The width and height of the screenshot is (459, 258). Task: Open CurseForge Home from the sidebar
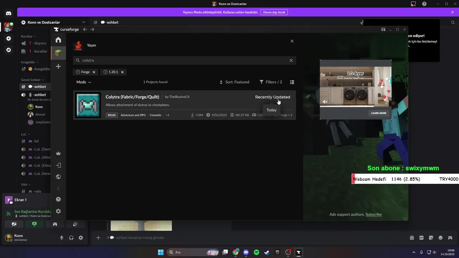click(58, 40)
